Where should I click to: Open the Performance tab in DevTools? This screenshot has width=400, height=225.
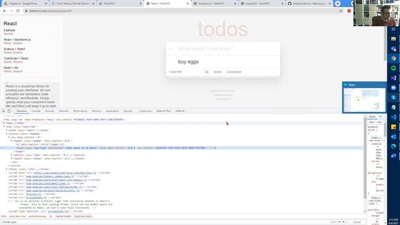(80, 111)
